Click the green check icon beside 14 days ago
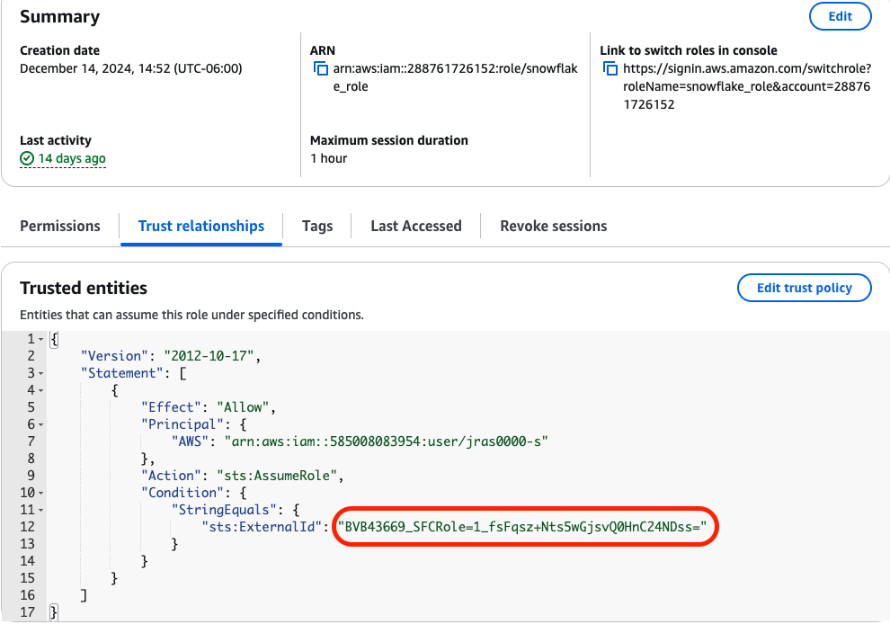The height and width of the screenshot is (624, 890). point(27,158)
